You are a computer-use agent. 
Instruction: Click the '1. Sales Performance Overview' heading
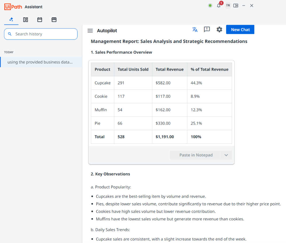pos(121,52)
